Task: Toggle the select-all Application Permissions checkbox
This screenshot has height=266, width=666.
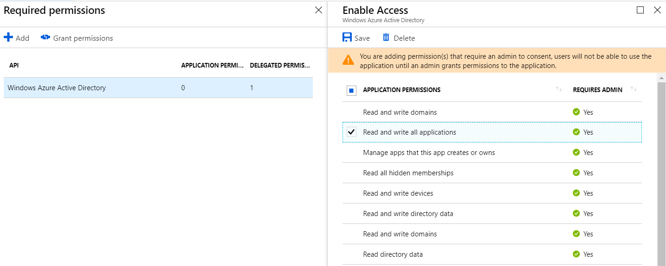Action: [352, 90]
